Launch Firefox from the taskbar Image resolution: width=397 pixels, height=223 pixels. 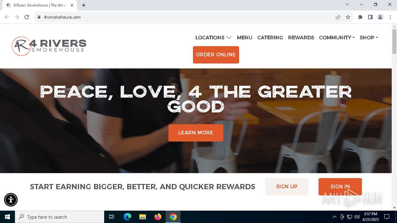(158, 217)
